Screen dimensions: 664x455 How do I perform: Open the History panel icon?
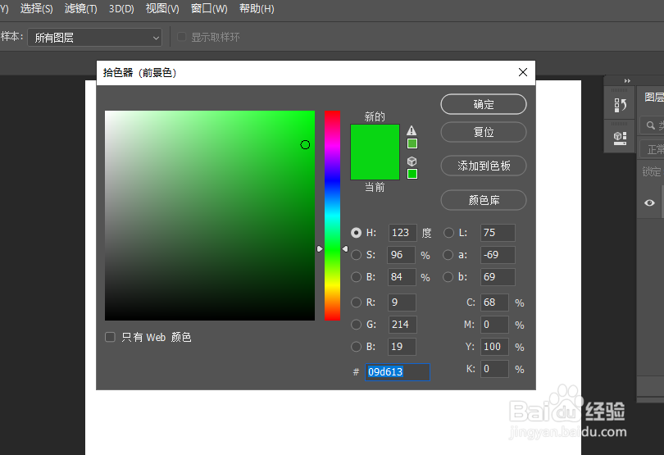pos(620,105)
